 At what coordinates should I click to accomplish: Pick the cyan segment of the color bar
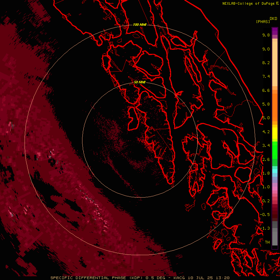tap(275, 171)
